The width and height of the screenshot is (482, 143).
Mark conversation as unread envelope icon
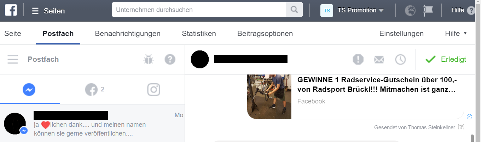[379, 60]
